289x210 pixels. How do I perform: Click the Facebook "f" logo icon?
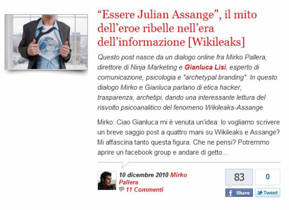230,193
